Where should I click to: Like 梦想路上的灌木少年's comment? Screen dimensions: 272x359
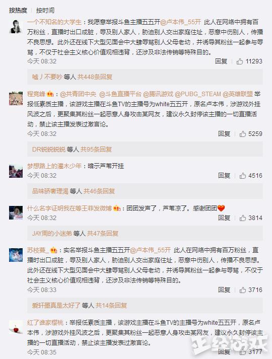point(242,176)
